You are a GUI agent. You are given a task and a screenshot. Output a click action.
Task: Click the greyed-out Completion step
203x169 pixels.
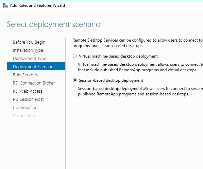pyautogui.click(x=24, y=116)
